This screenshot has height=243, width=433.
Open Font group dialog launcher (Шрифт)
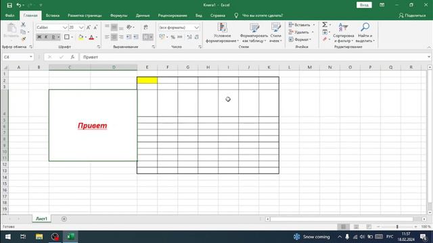99,47
